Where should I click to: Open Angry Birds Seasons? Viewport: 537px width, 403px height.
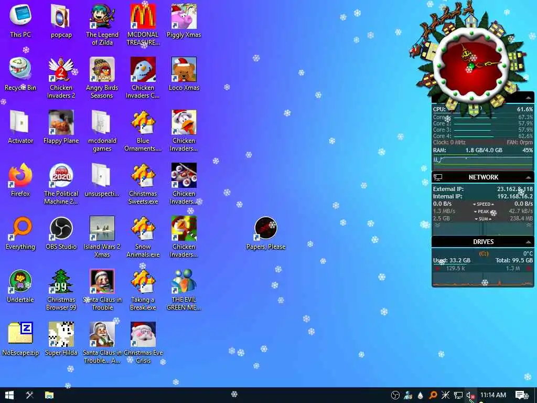click(102, 78)
